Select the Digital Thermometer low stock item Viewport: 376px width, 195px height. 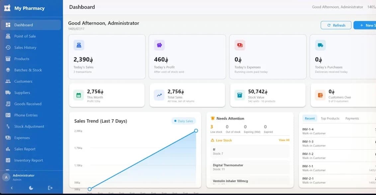pyautogui.click(x=250, y=167)
